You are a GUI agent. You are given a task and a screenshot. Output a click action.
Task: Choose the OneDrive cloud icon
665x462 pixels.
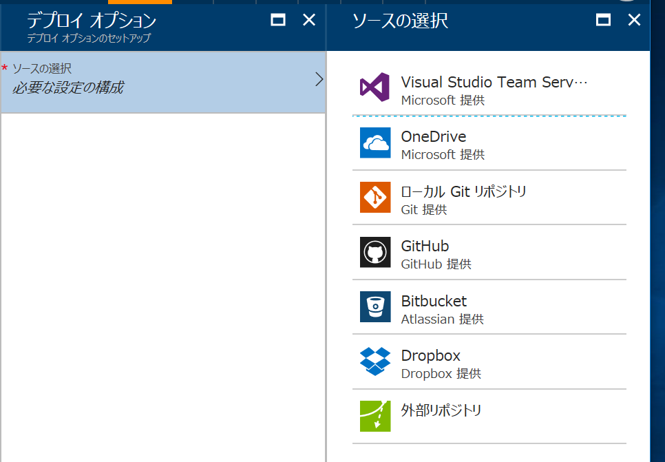pos(375,143)
